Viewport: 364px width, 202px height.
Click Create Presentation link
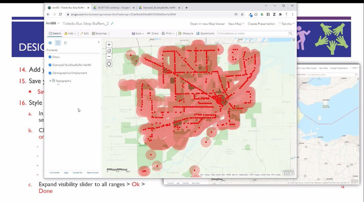(x=261, y=24)
